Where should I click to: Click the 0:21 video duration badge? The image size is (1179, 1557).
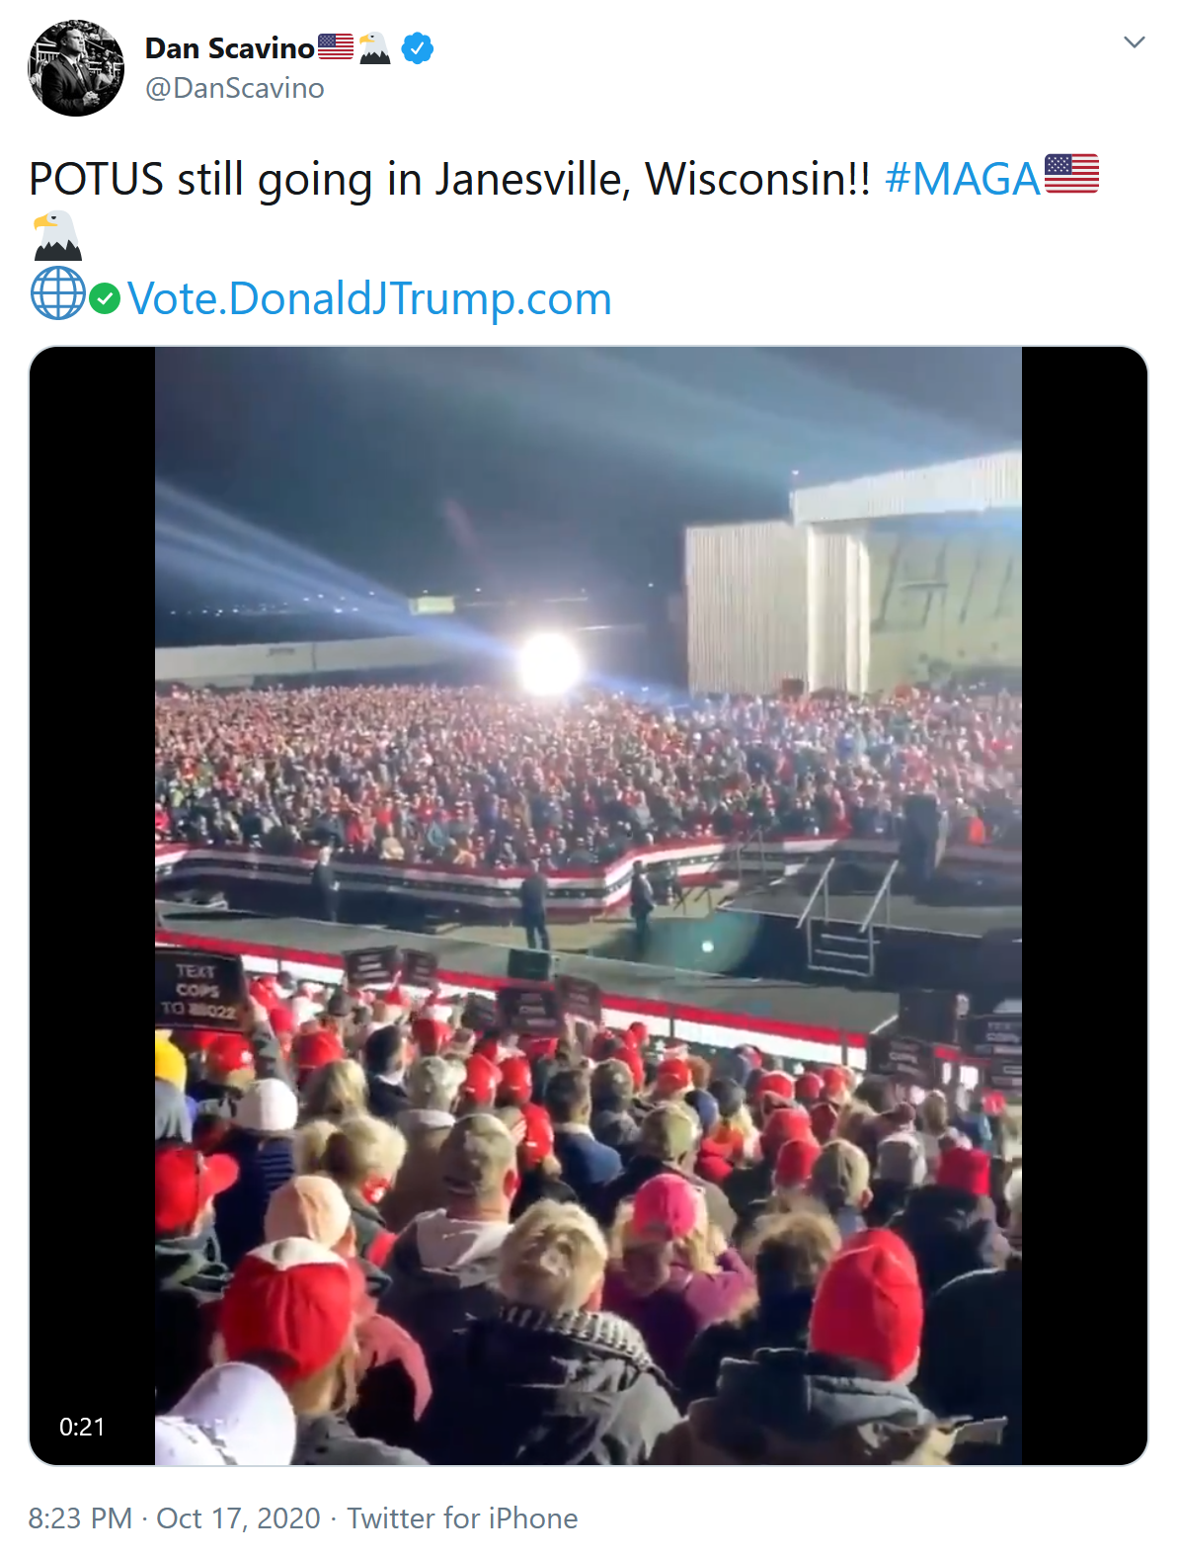click(x=82, y=1427)
